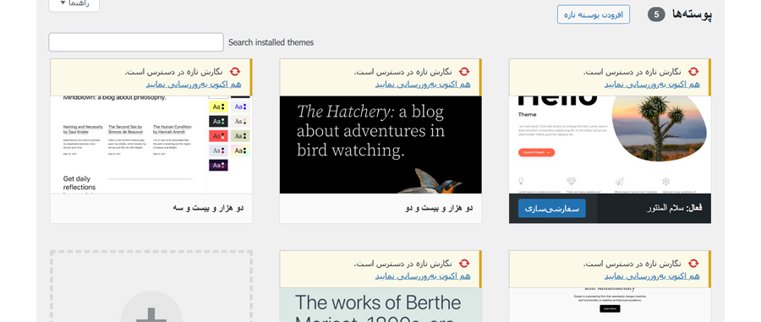Update now link on bottom-right theme

point(652,276)
